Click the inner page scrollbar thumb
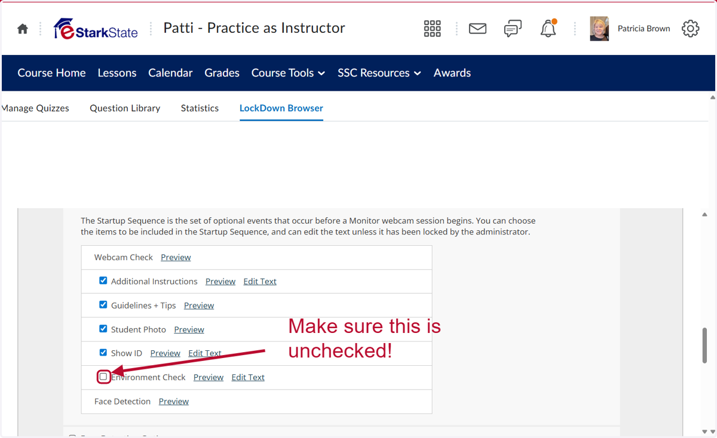717x438 pixels. [705, 346]
